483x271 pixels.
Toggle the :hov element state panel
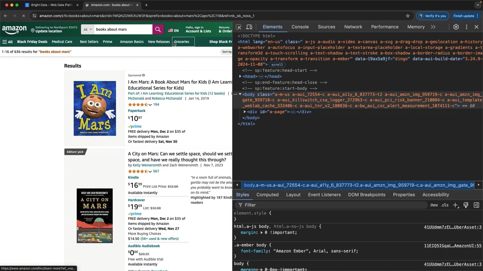(x=434, y=205)
